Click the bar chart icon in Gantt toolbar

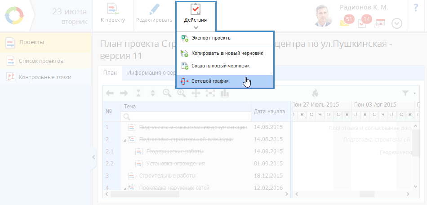[x=224, y=93]
